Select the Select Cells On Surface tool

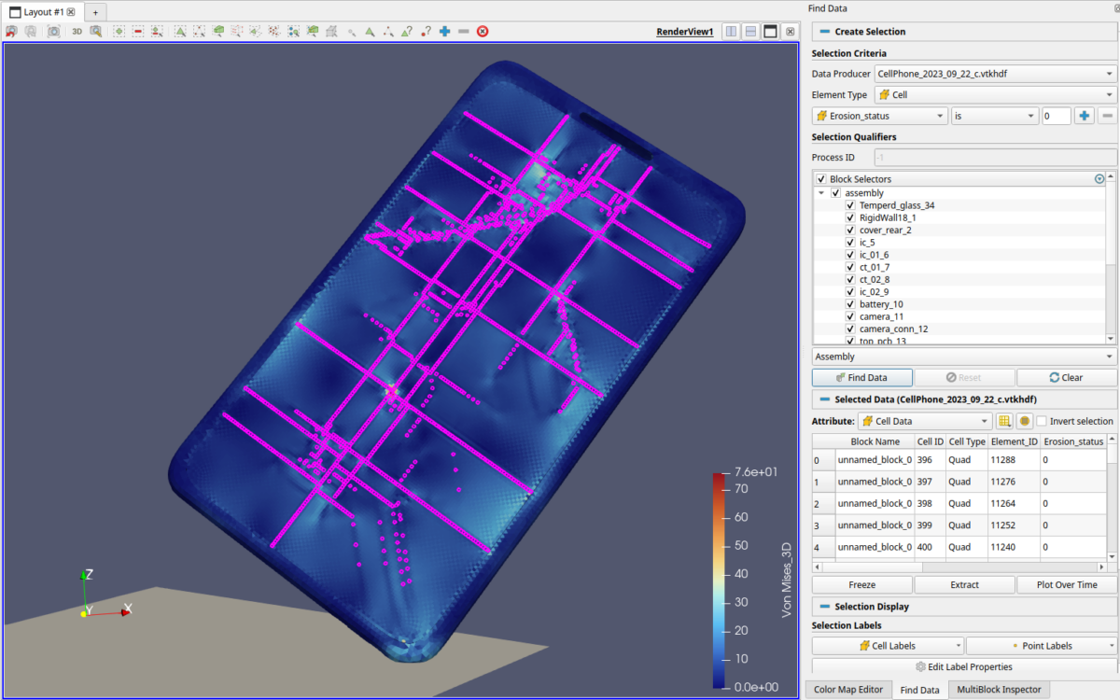[x=181, y=31]
